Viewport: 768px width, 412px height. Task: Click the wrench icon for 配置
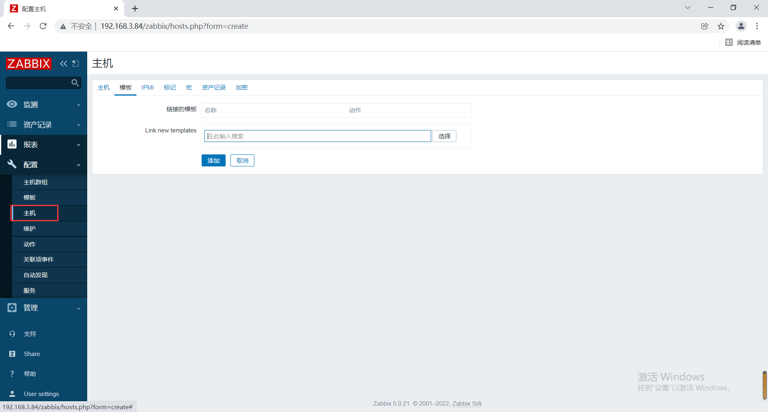[12, 164]
